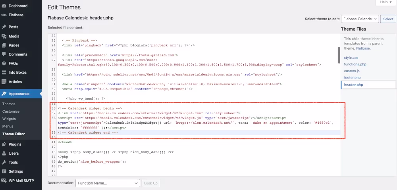
Task: Open the Articles menu label
Action: pos(15,82)
